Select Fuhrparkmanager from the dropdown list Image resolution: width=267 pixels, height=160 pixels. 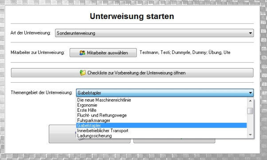click(x=161, y=120)
